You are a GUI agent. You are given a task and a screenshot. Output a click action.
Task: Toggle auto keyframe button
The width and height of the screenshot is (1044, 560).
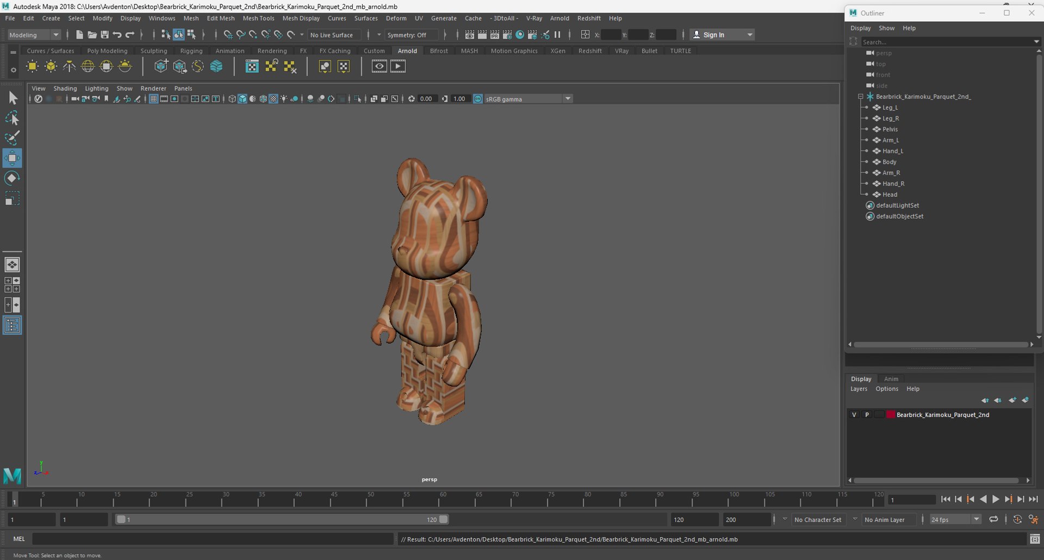pyautogui.click(x=1017, y=520)
